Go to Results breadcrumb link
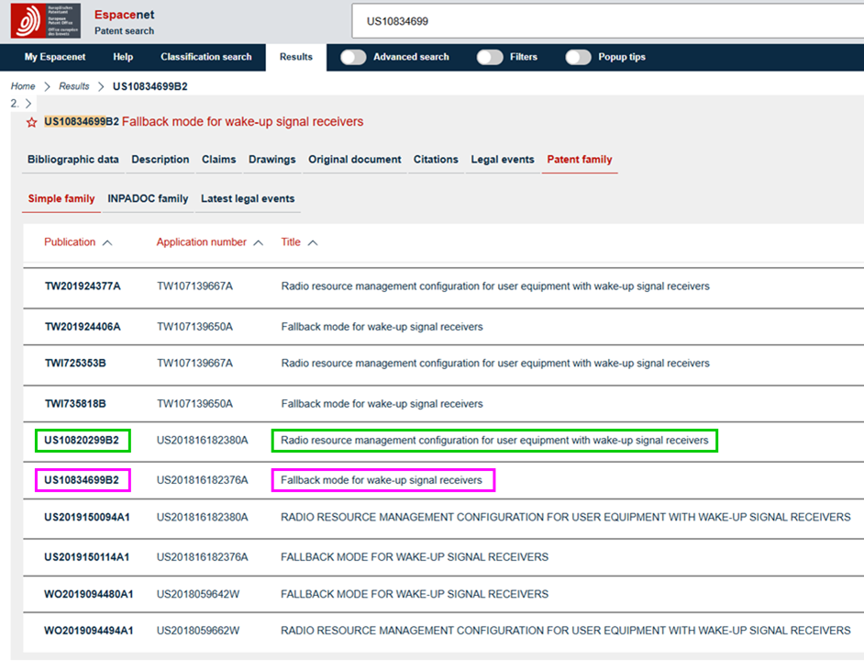 point(74,86)
